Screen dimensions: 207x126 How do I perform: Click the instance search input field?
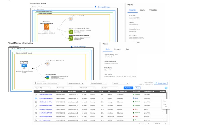[x=50, y=83]
